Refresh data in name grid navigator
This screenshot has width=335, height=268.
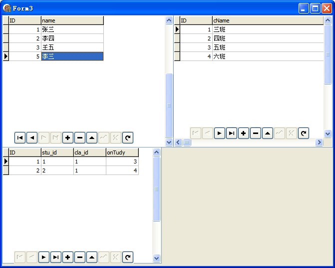pyautogui.click(x=128, y=137)
